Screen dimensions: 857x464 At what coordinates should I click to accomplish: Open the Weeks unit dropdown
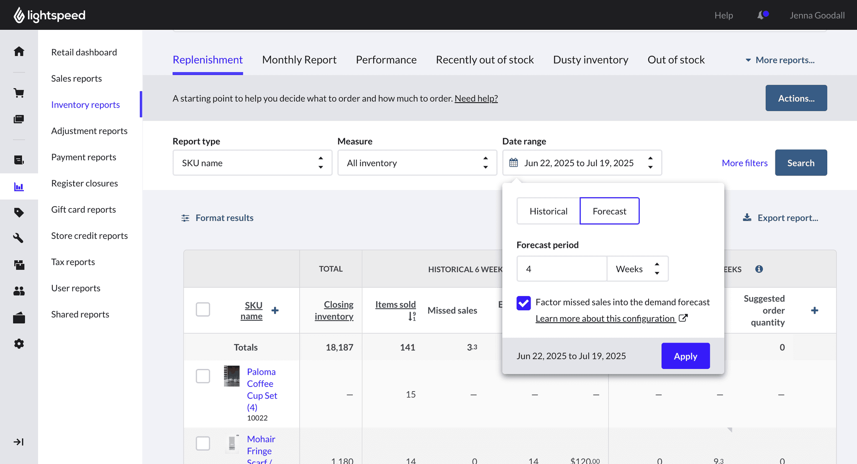[x=637, y=269]
